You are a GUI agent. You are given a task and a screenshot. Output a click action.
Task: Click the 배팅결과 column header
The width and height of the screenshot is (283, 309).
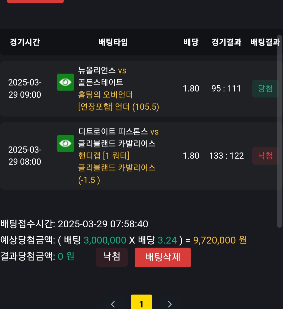(265, 42)
